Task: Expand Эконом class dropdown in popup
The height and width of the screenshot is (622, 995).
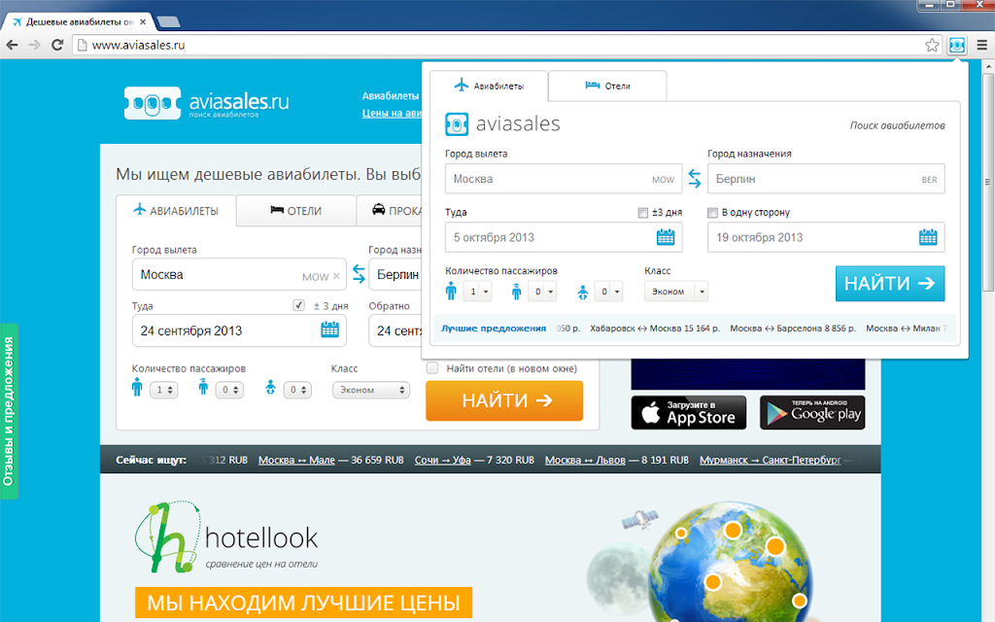Action: tap(676, 292)
